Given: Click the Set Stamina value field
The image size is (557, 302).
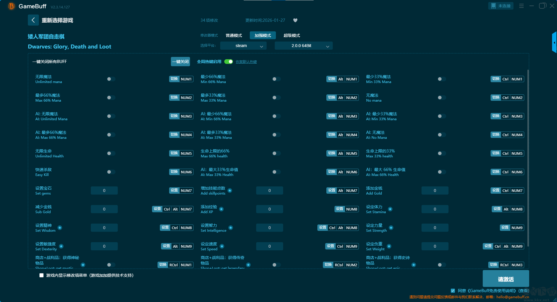Looking at the screenshot, I should click(435, 209).
